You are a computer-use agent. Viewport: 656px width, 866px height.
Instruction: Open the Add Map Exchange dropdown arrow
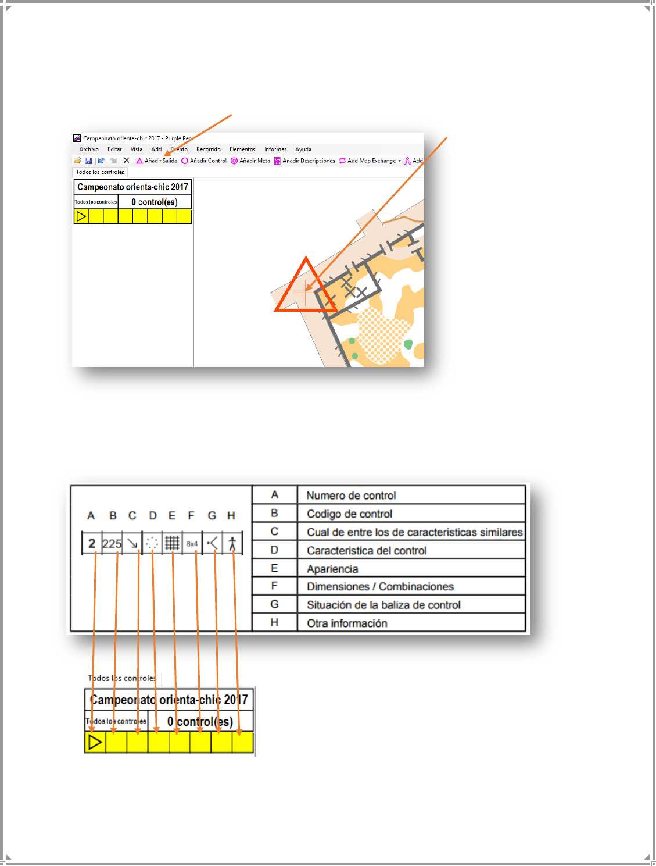(x=400, y=161)
